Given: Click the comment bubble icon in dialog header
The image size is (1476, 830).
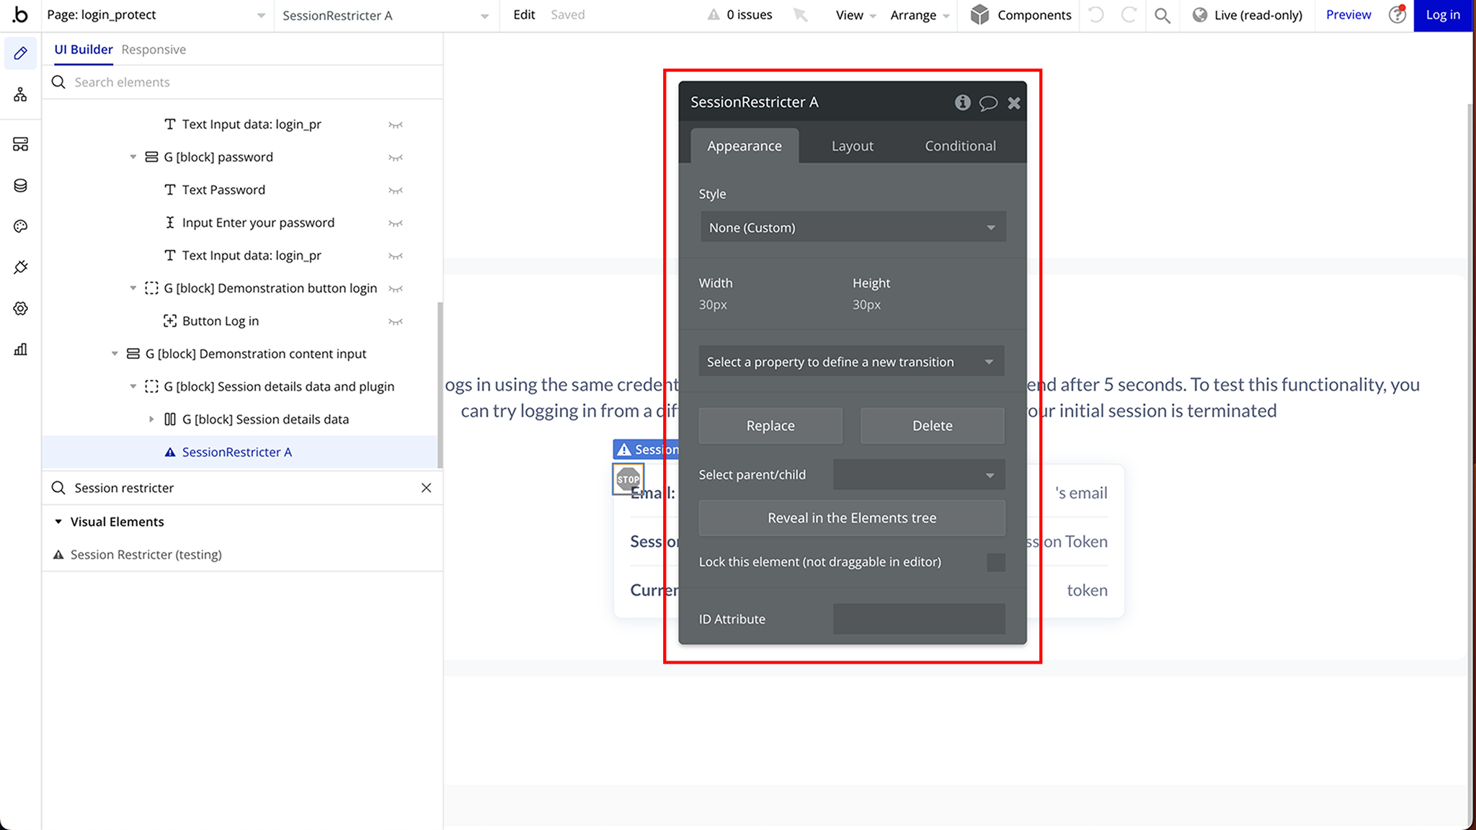Looking at the screenshot, I should click(988, 102).
